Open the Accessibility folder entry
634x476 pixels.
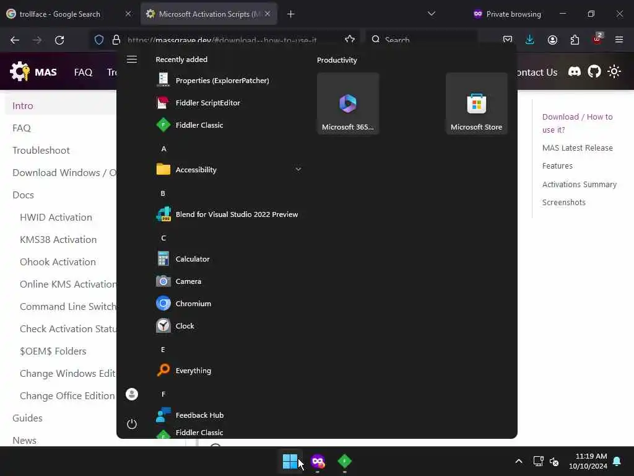[x=228, y=170]
